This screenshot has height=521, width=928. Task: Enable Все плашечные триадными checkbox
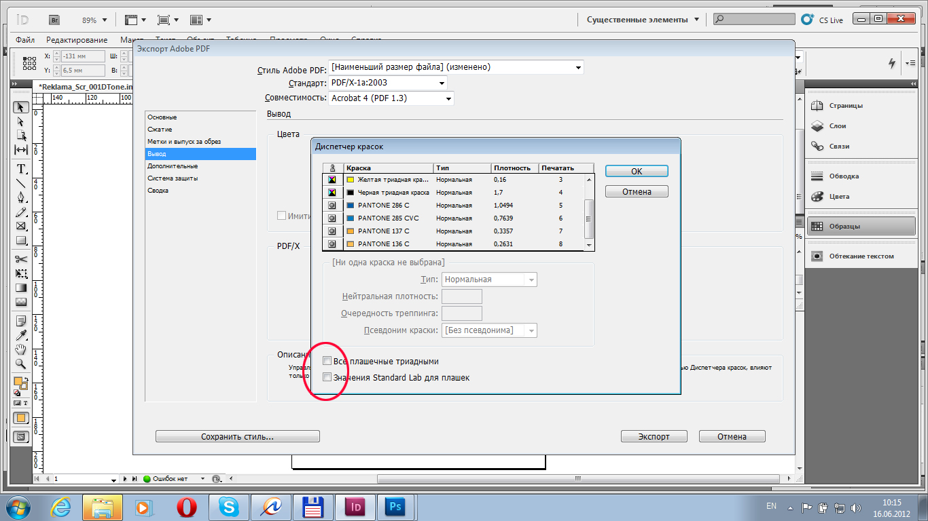point(327,361)
